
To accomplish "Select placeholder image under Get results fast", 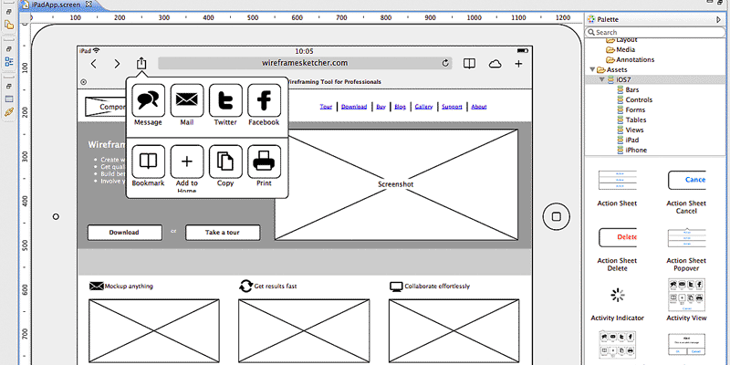I will (304, 331).
